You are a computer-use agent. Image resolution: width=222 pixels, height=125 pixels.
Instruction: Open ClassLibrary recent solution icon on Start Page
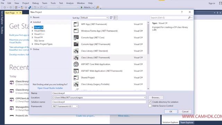point(12,83)
